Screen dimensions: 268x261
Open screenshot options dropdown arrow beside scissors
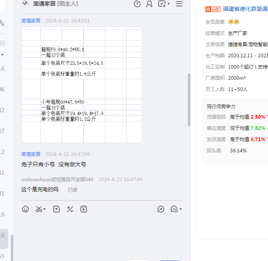(x=44, y=209)
